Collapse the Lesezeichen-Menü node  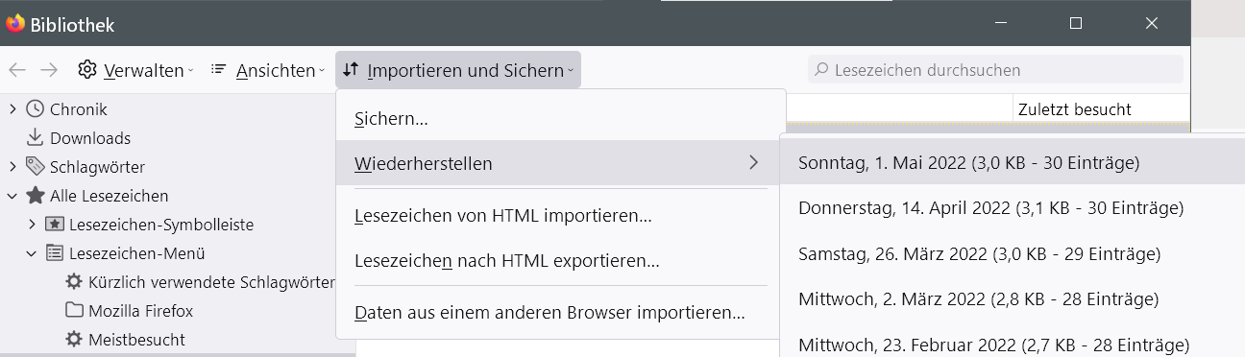point(32,253)
